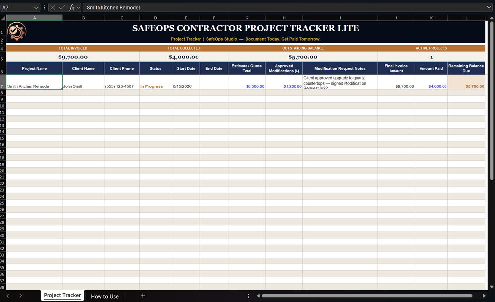Select the Final Invoice Amount header

[396, 68]
